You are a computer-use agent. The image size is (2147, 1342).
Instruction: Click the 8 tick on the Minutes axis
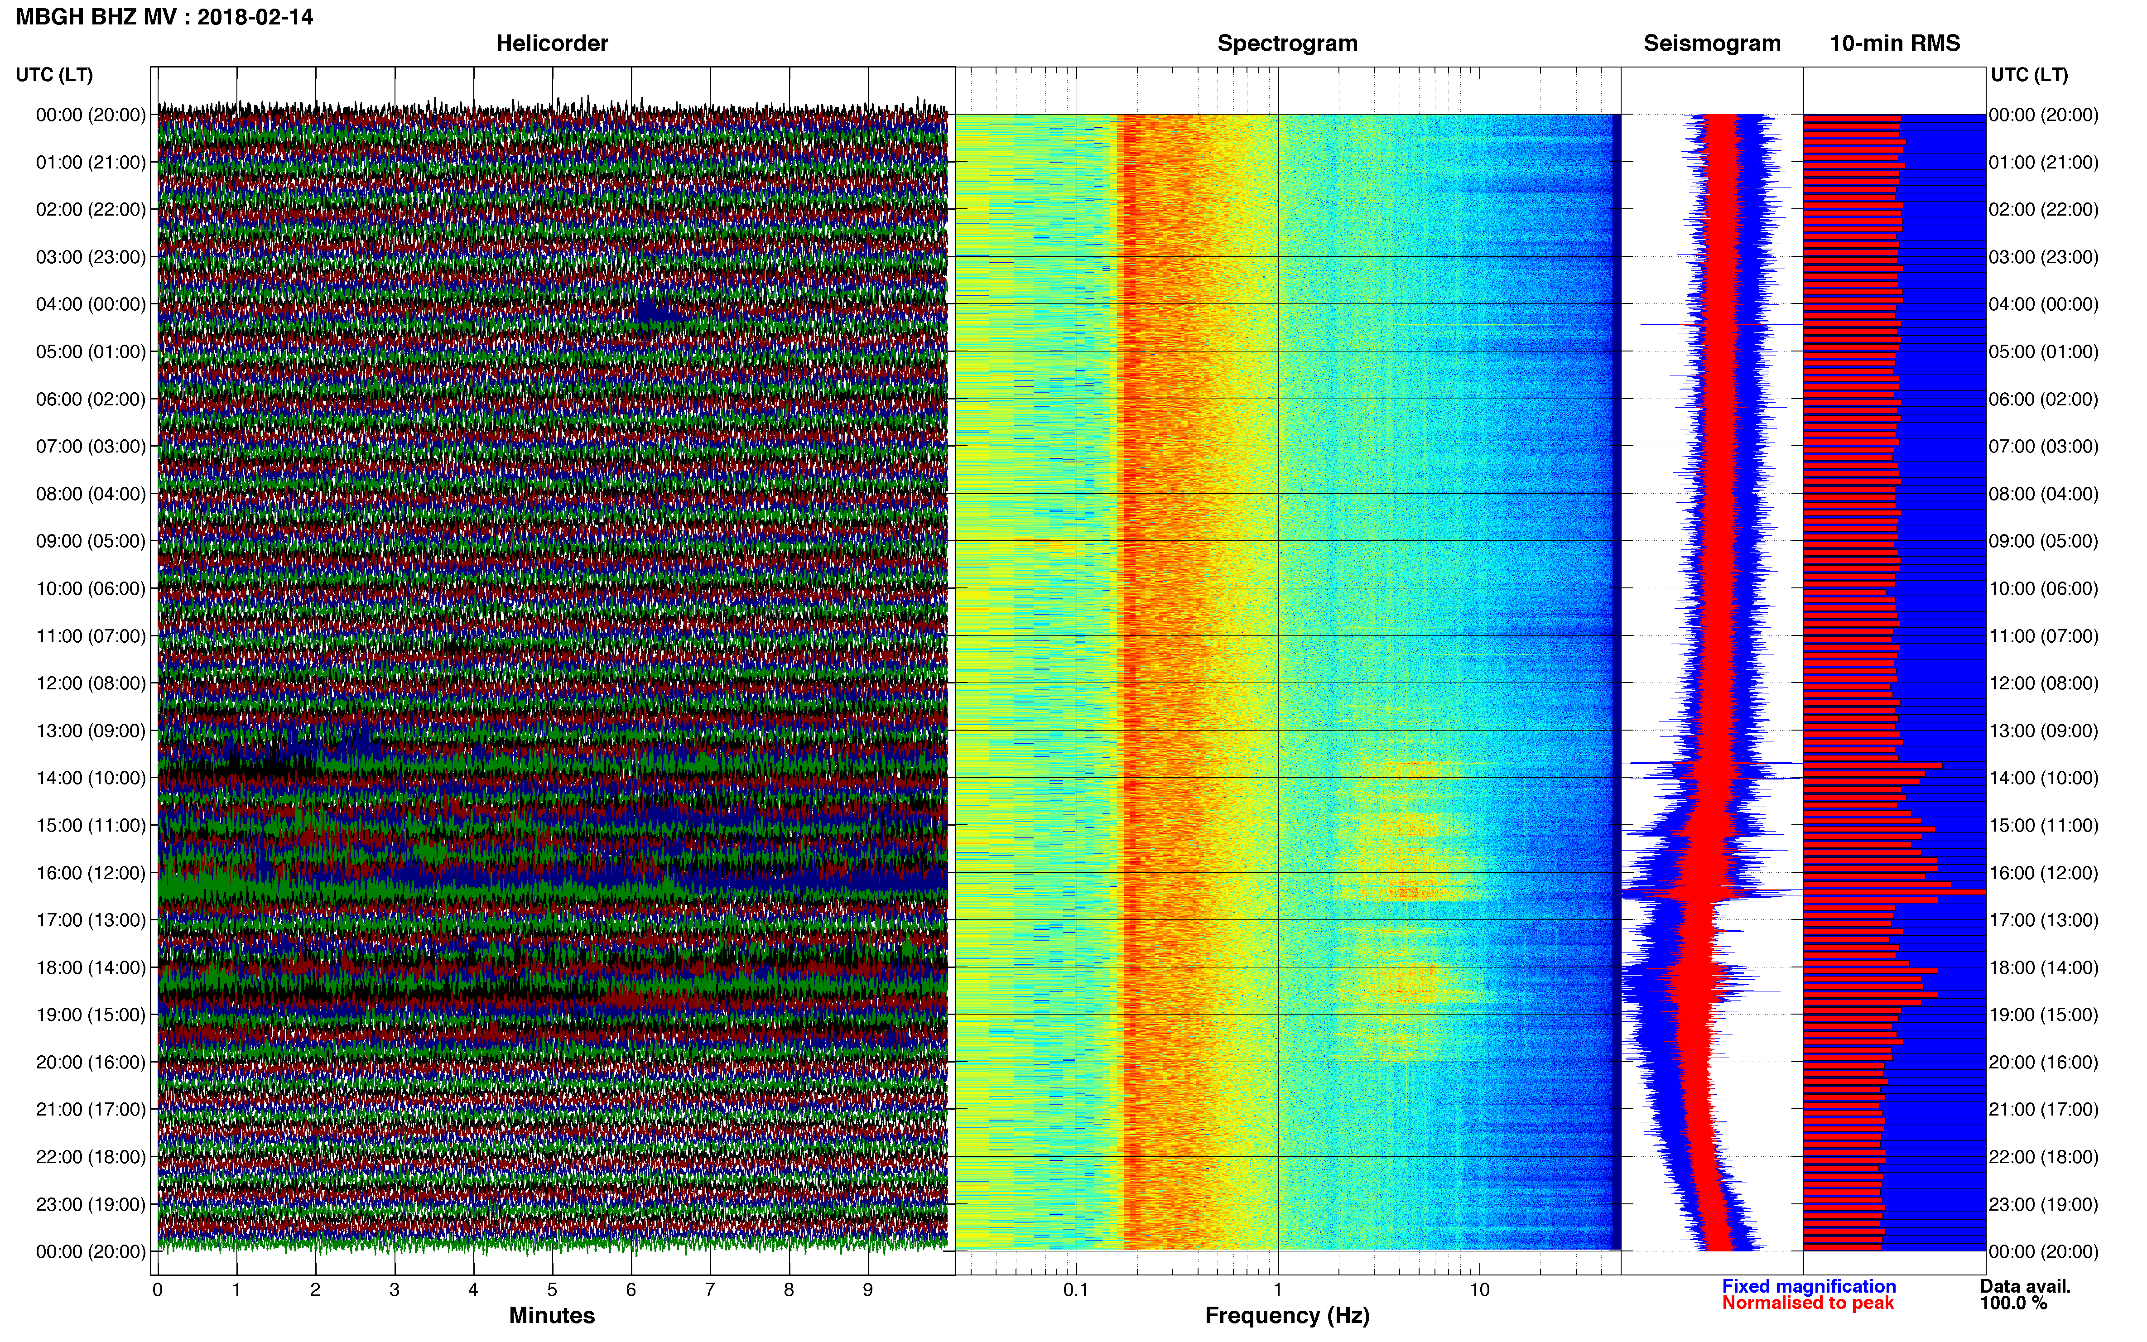point(789,1290)
